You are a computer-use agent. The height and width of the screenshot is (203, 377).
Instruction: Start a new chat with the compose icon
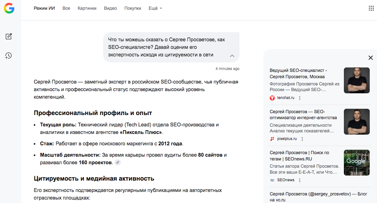[9, 36]
